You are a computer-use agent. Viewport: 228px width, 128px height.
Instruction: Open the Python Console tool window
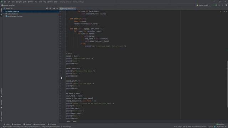click(39, 124)
